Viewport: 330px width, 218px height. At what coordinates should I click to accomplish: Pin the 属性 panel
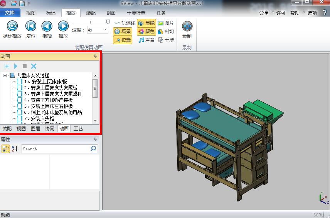[95, 139]
